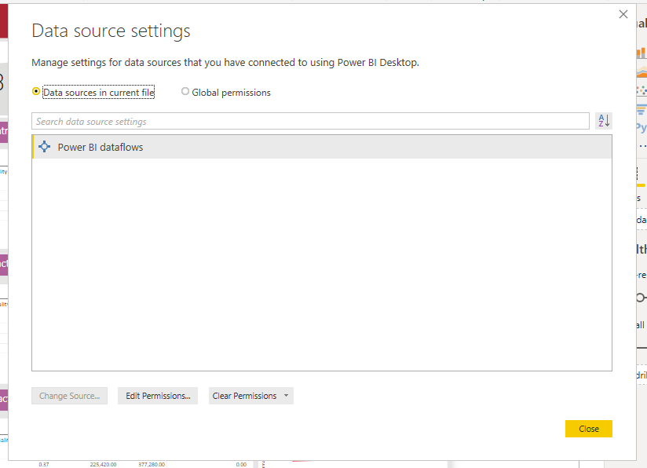647x468 pixels.
Task: Dismiss the dialog with the X icon
Action: (x=623, y=14)
